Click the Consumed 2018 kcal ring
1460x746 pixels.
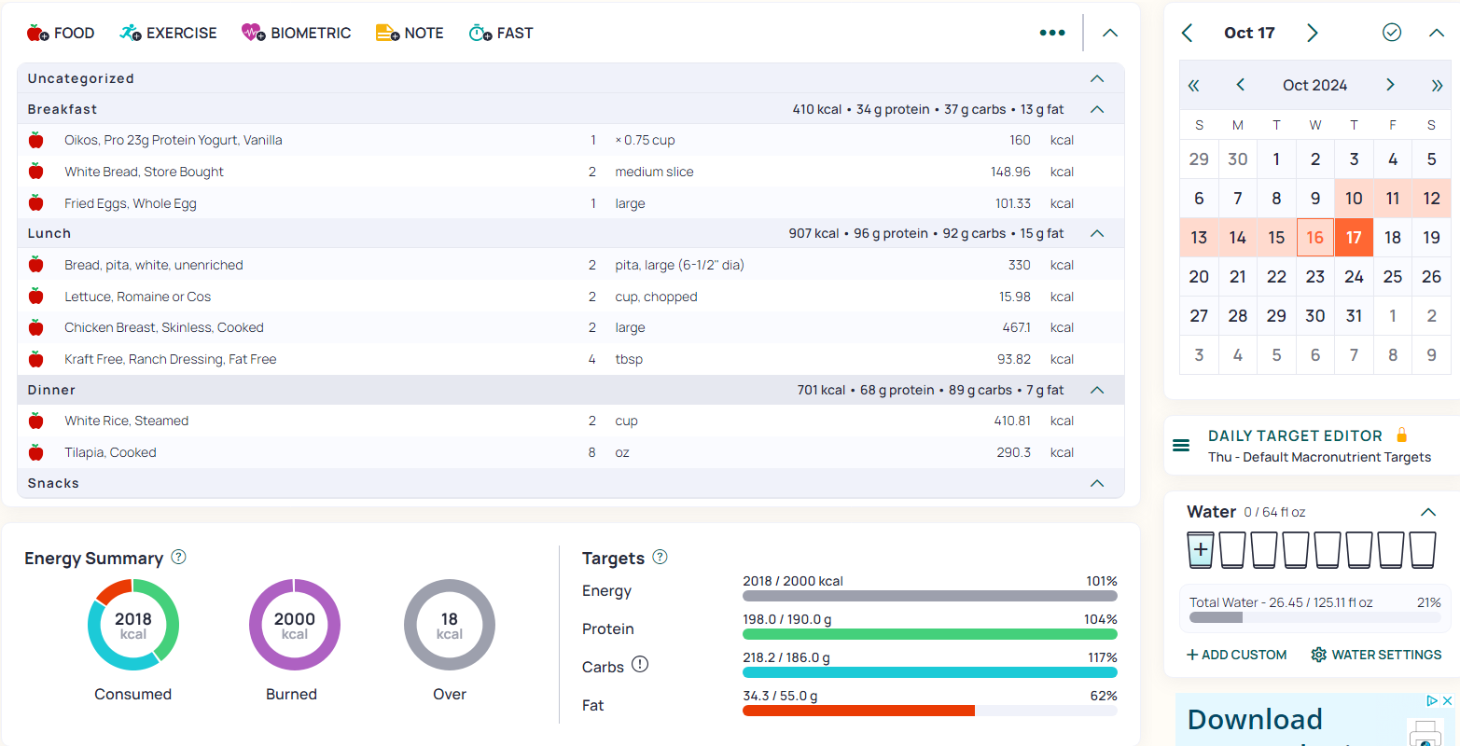[133, 625]
